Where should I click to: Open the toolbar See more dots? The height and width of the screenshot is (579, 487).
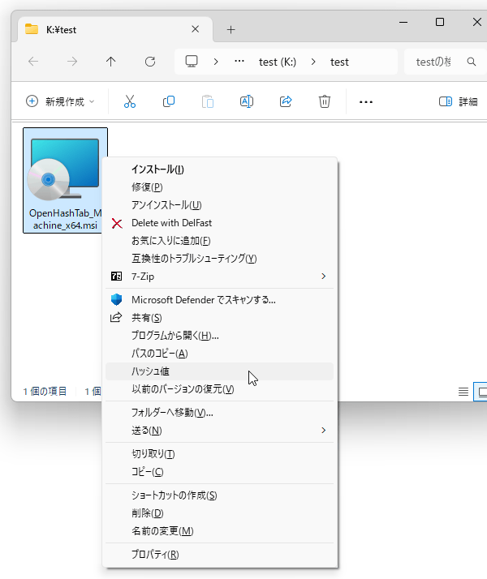tap(366, 102)
